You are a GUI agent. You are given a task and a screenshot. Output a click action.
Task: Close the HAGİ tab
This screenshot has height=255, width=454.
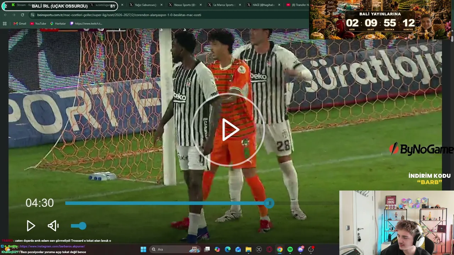pos(279,5)
